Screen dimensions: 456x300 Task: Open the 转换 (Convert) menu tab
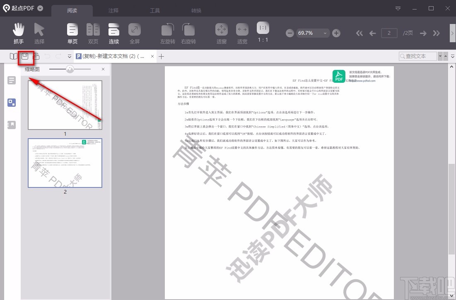click(196, 10)
